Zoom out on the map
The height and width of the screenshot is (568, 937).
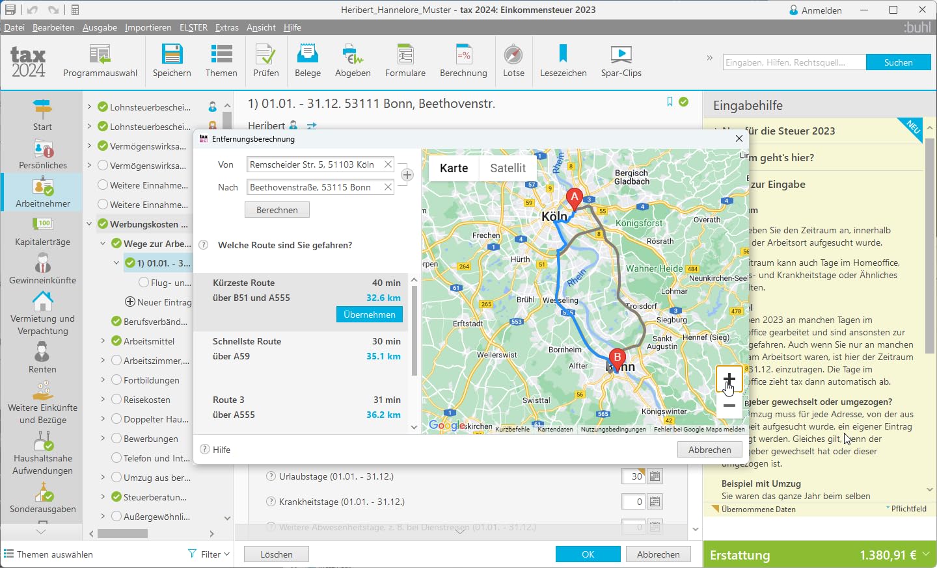click(x=729, y=406)
